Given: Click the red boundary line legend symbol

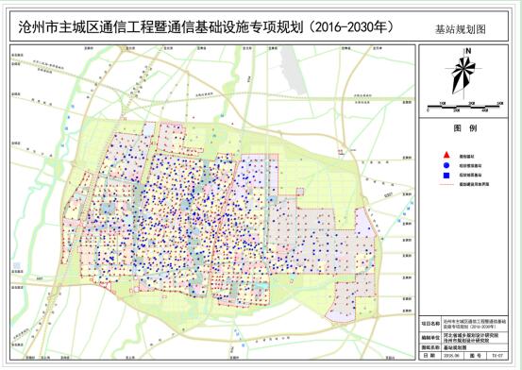Looking at the screenshot, I should [446, 184].
